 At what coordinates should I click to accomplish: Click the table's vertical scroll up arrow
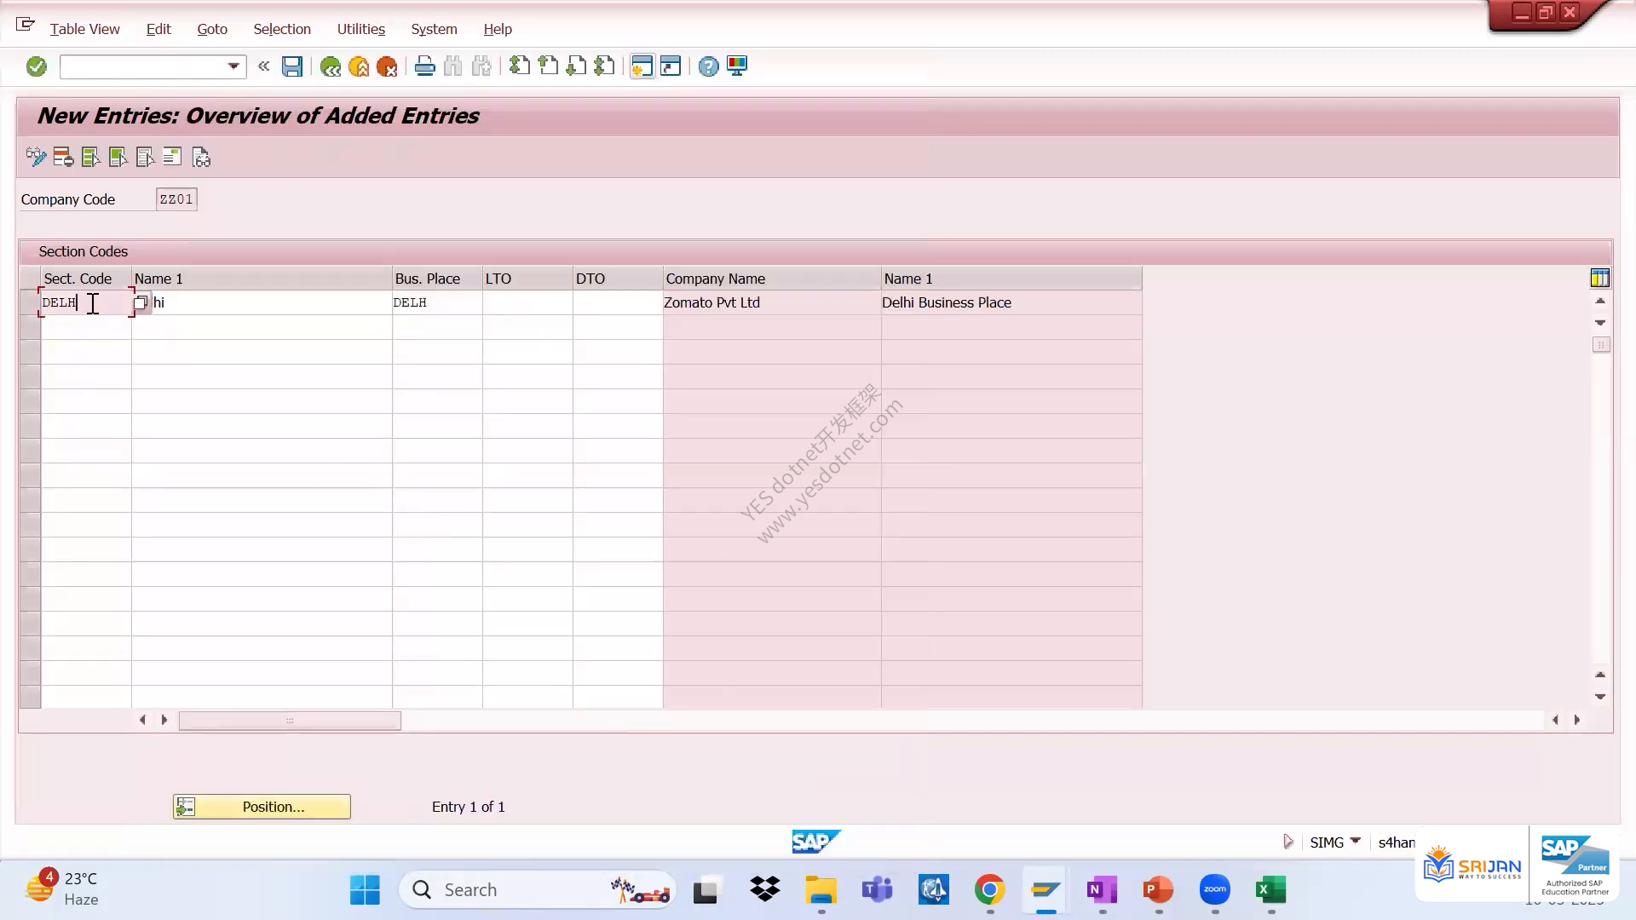(1600, 301)
